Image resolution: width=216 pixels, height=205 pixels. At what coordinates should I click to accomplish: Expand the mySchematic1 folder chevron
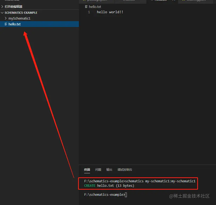pos(6,18)
